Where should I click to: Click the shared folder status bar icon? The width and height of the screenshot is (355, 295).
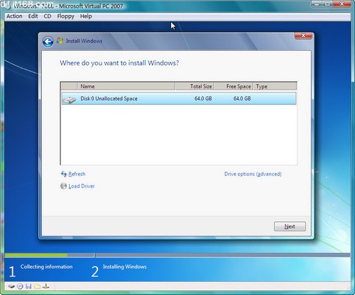pyautogui.click(x=37, y=286)
